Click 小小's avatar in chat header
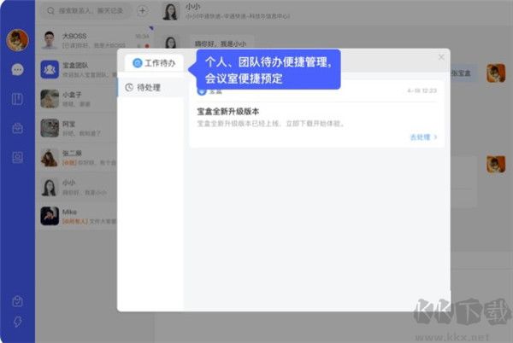Image resolution: width=513 pixels, height=343 pixels. coord(170,12)
